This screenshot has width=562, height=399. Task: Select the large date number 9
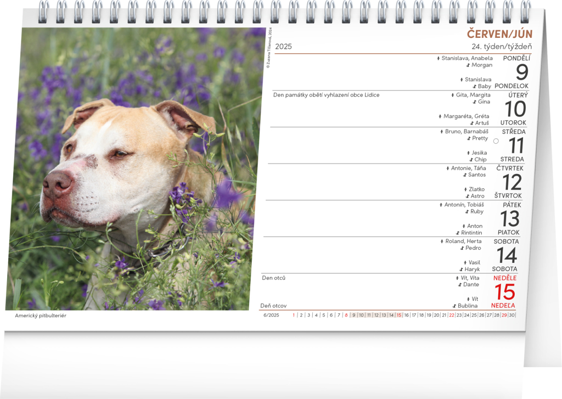pos(522,73)
